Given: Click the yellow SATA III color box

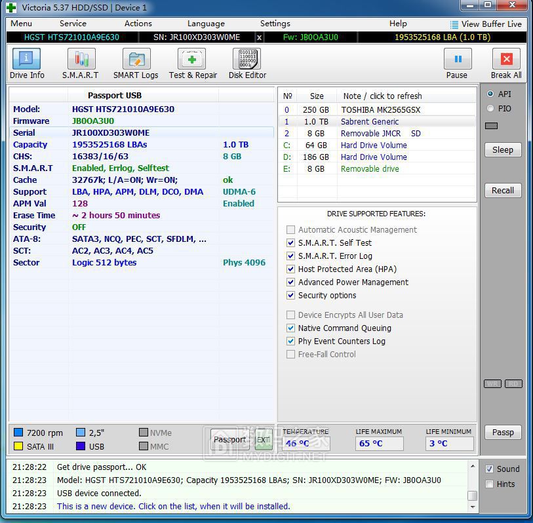Looking at the screenshot, I should pyautogui.click(x=18, y=446).
